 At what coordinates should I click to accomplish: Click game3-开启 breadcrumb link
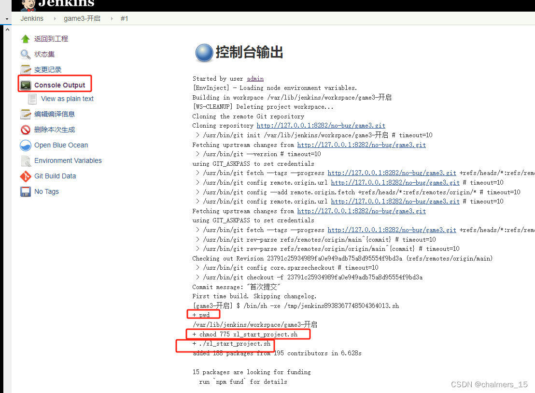(x=82, y=18)
